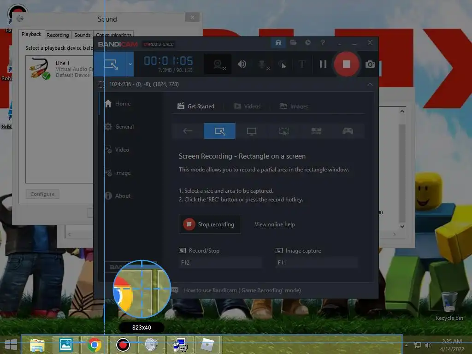Capture a screenshot with the camera icon

pyautogui.click(x=370, y=64)
